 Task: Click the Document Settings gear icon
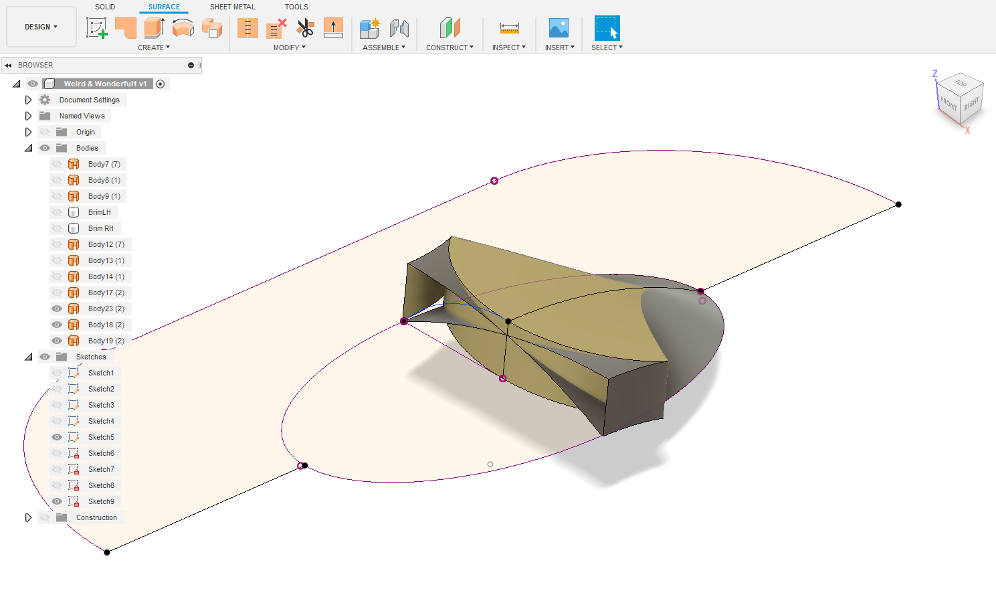(45, 100)
